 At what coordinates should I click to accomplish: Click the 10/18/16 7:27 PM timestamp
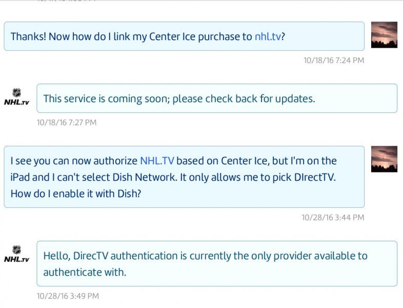pyautogui.click(x=67, y=123)
